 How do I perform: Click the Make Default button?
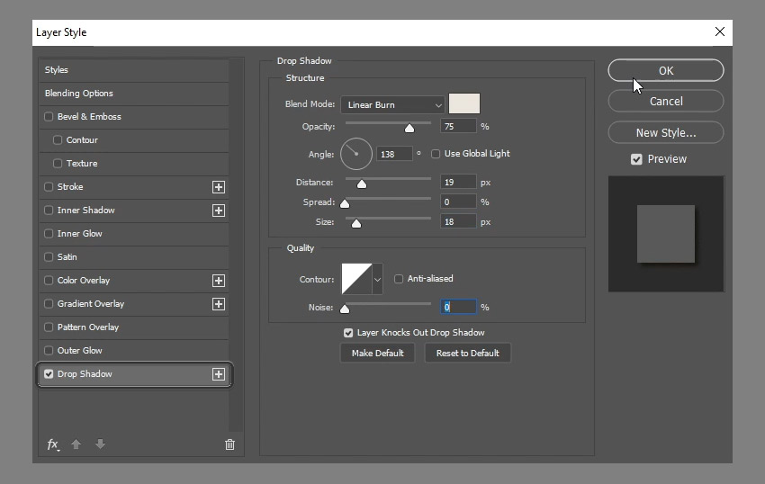pyautogui.click(x=377, y=354)
